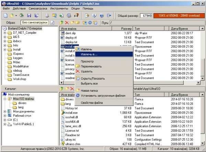The width and height of the screenshot is (206, 152).
Task: Expand the \\sf-fs\Public(L:) network drive node
Action: point(5,124)
